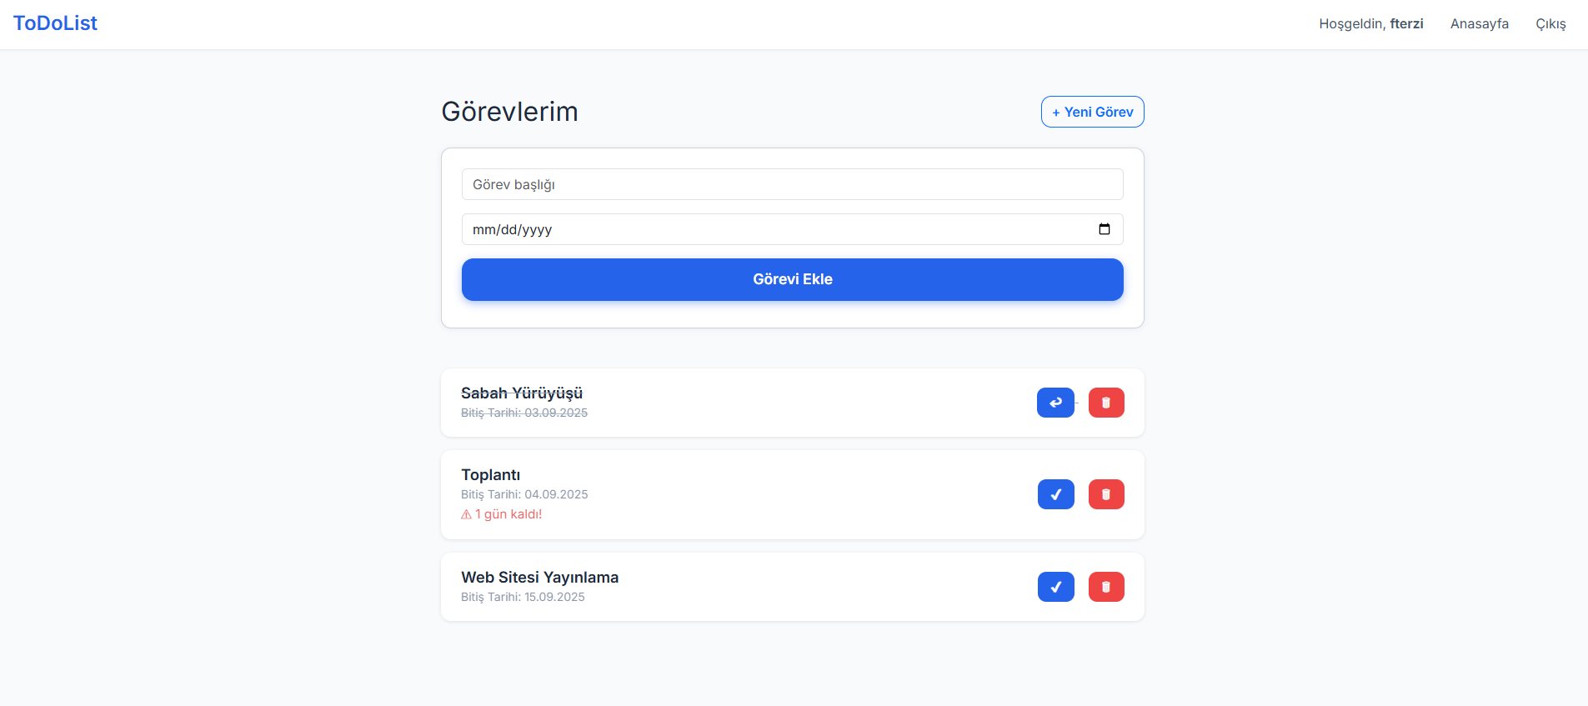1588x706 pixels.
Task: Open the date picker calendar icon
Action: 1105,229
